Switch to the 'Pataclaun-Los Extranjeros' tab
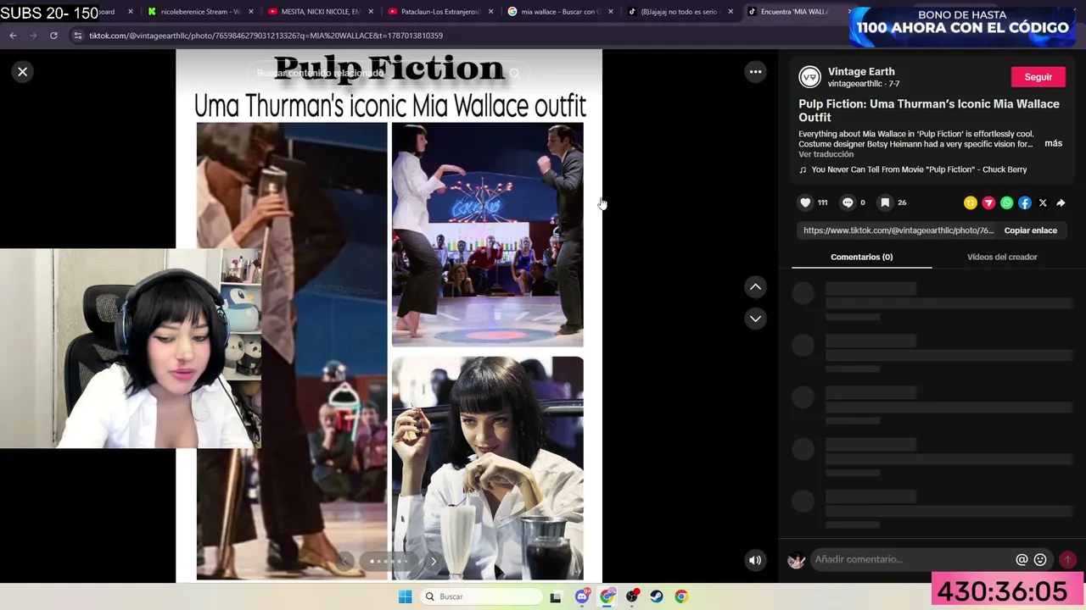The height and width of the screenshot is (610, 1086). click(x=440, y=12)
